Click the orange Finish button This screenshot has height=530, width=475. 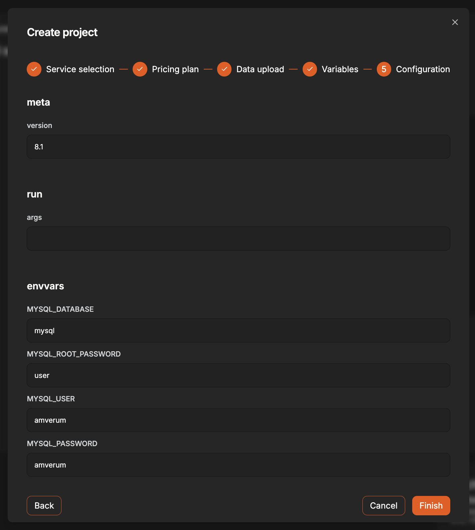431,506
